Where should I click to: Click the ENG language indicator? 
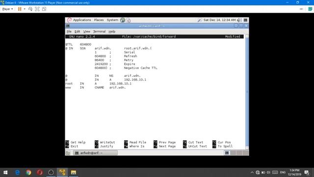click(283, 173)
